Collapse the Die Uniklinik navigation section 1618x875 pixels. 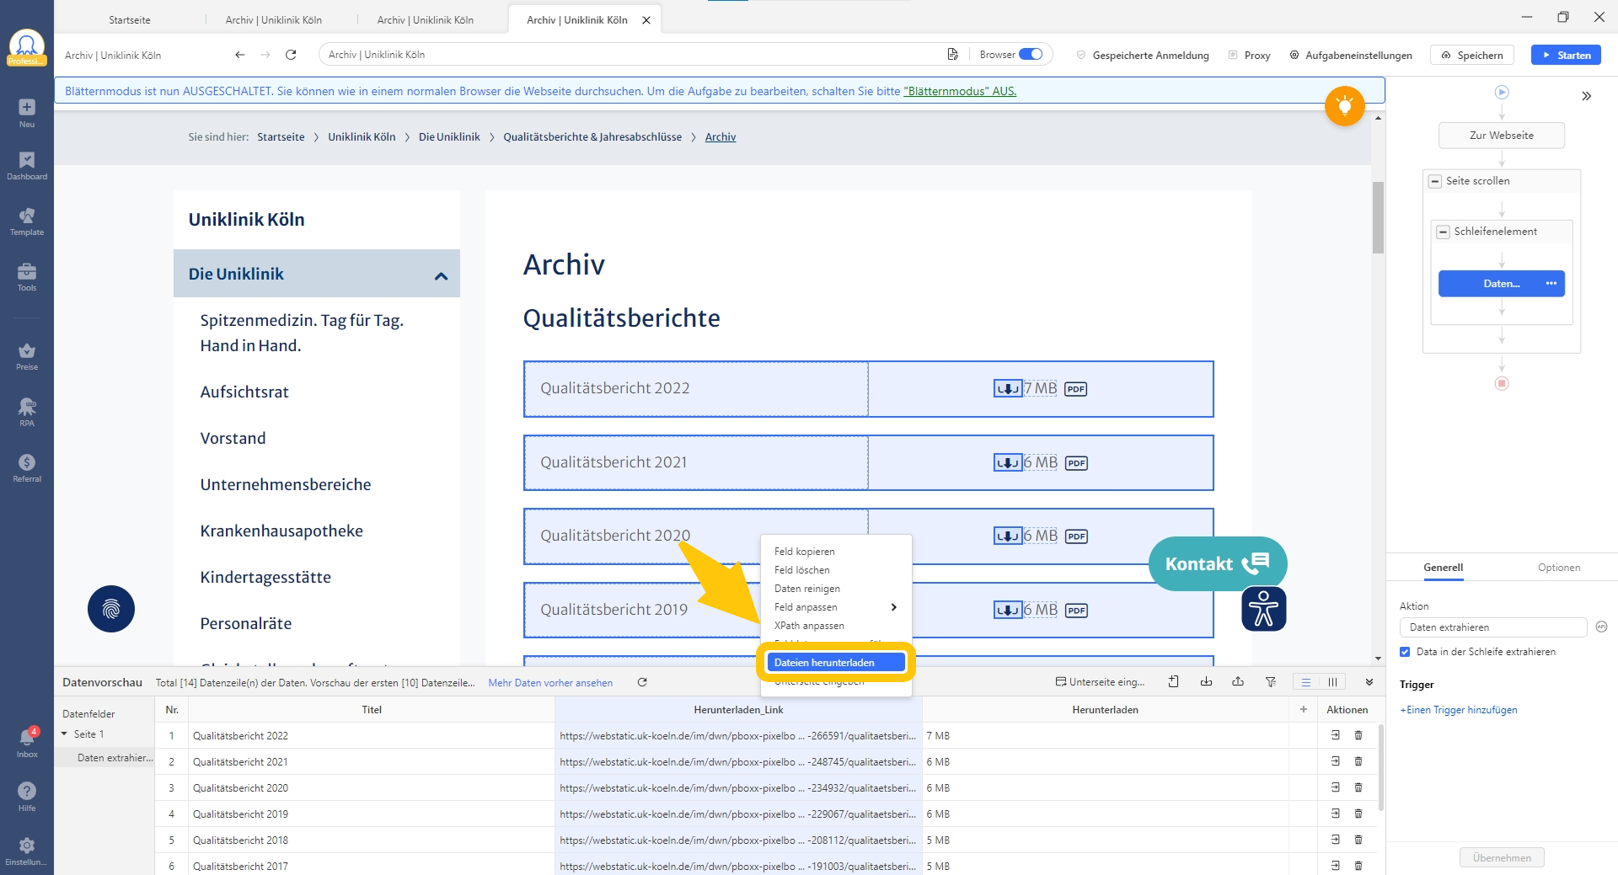[441, 275]
